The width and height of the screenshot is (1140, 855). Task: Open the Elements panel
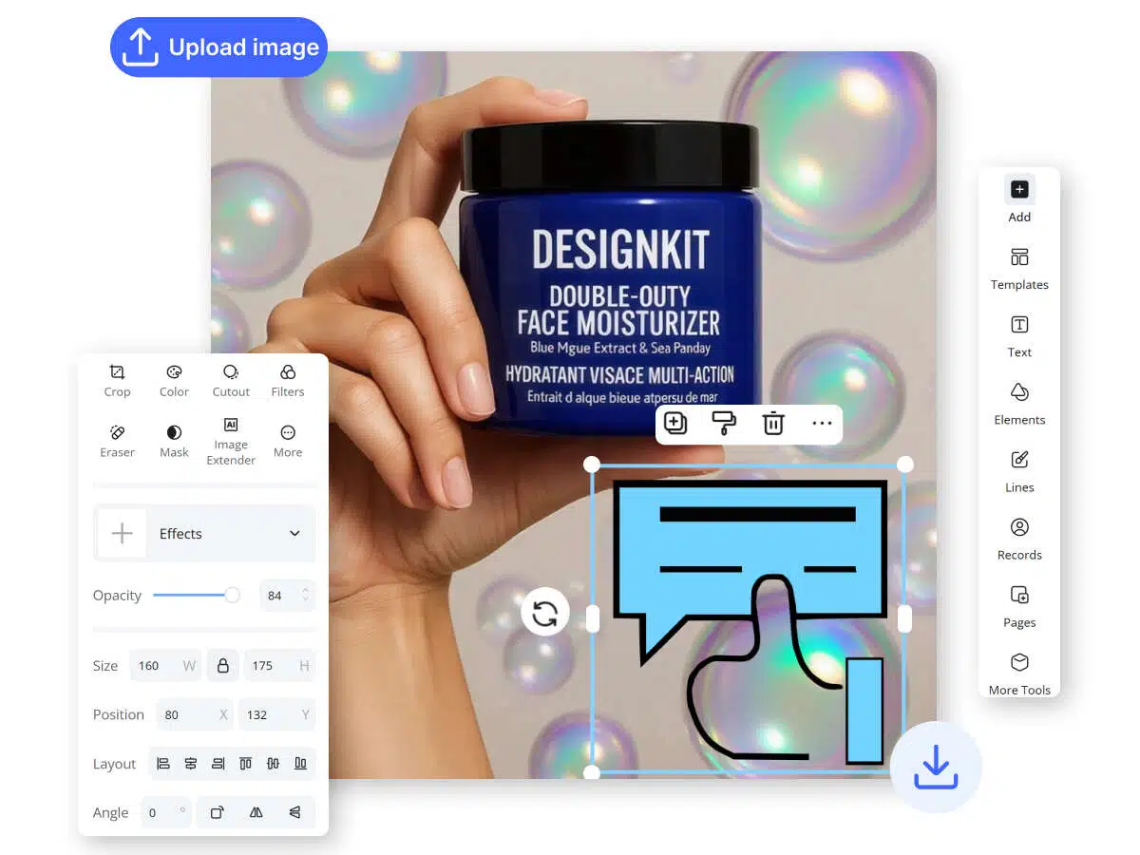1018,404
